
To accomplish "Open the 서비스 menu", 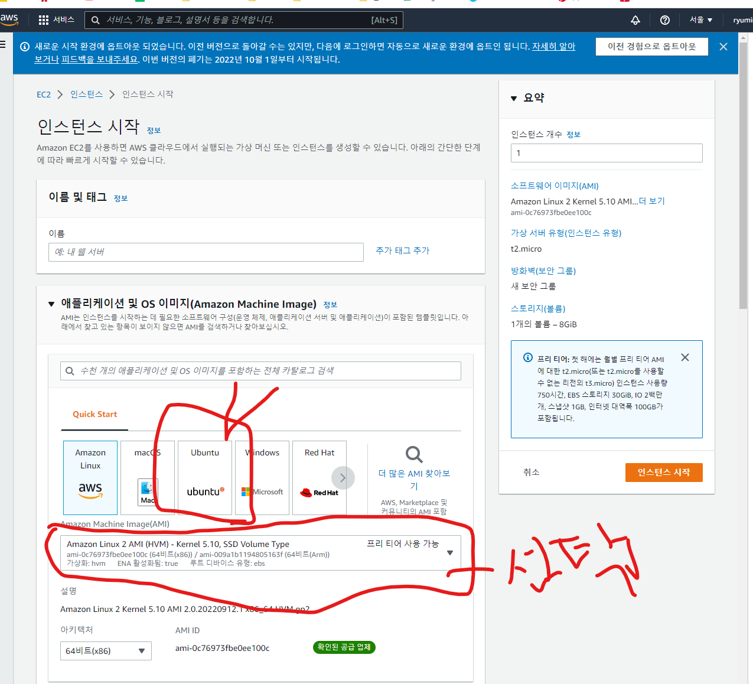I will (64, 20).
